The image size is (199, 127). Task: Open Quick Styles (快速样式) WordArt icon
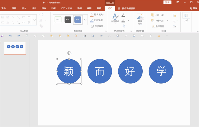[x=115, y=18]
